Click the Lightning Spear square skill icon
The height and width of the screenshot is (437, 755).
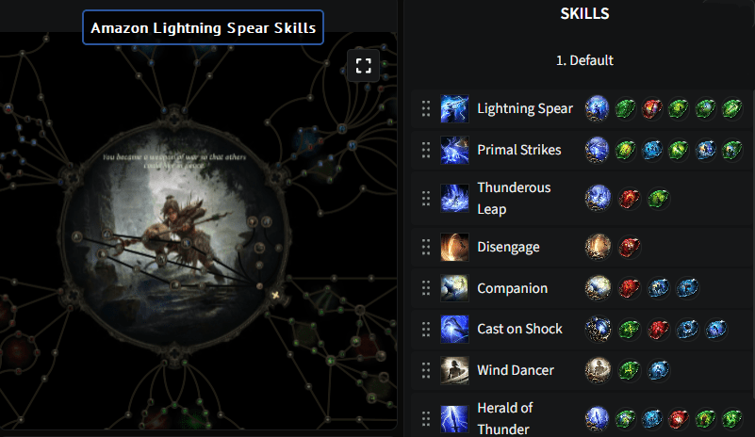[x=454, y=108]
